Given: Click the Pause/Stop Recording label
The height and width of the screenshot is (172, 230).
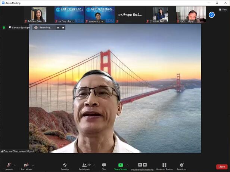Looking at the screenshot, I should (x=142, y=169).
